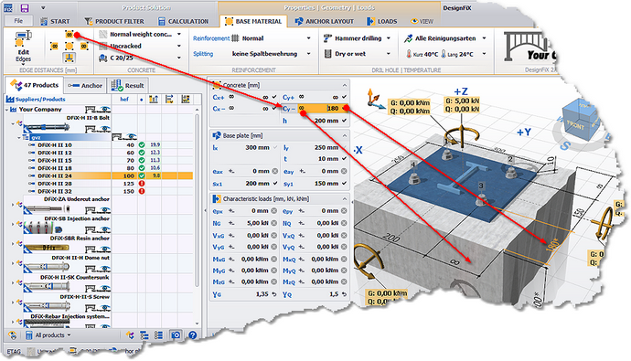Click the top edge distance icon

click(x=69, y=35)
